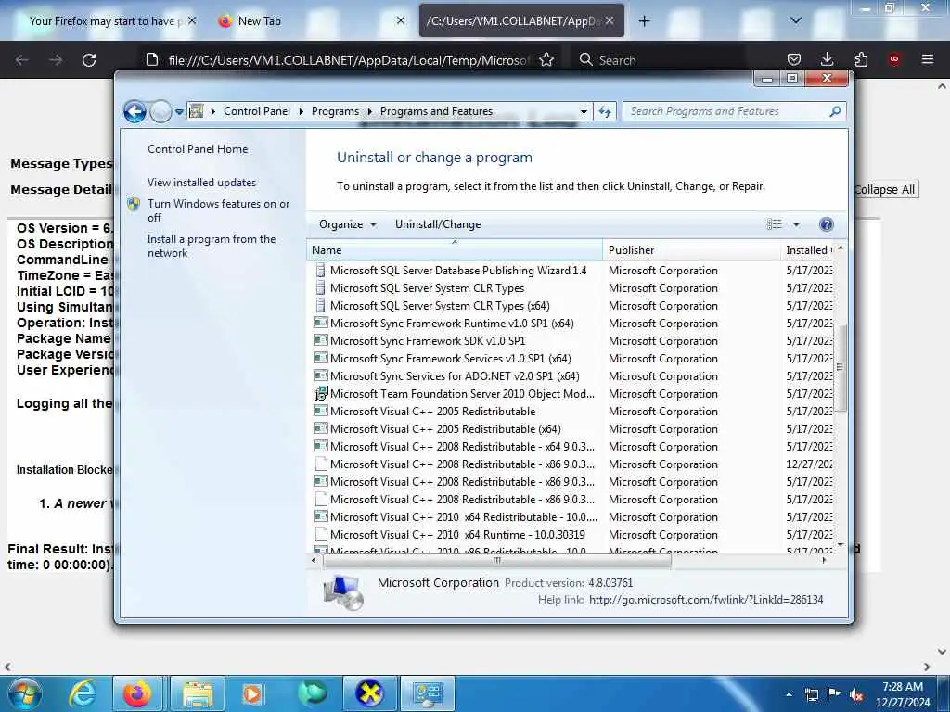
Task: Select Microsoft Sync Framework SDK v1.0 SP1
Action: point(428,341)
